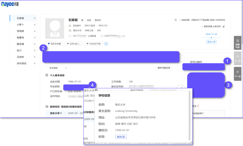
Task: Click the search magnifier icon
Action: click(176, 20)
